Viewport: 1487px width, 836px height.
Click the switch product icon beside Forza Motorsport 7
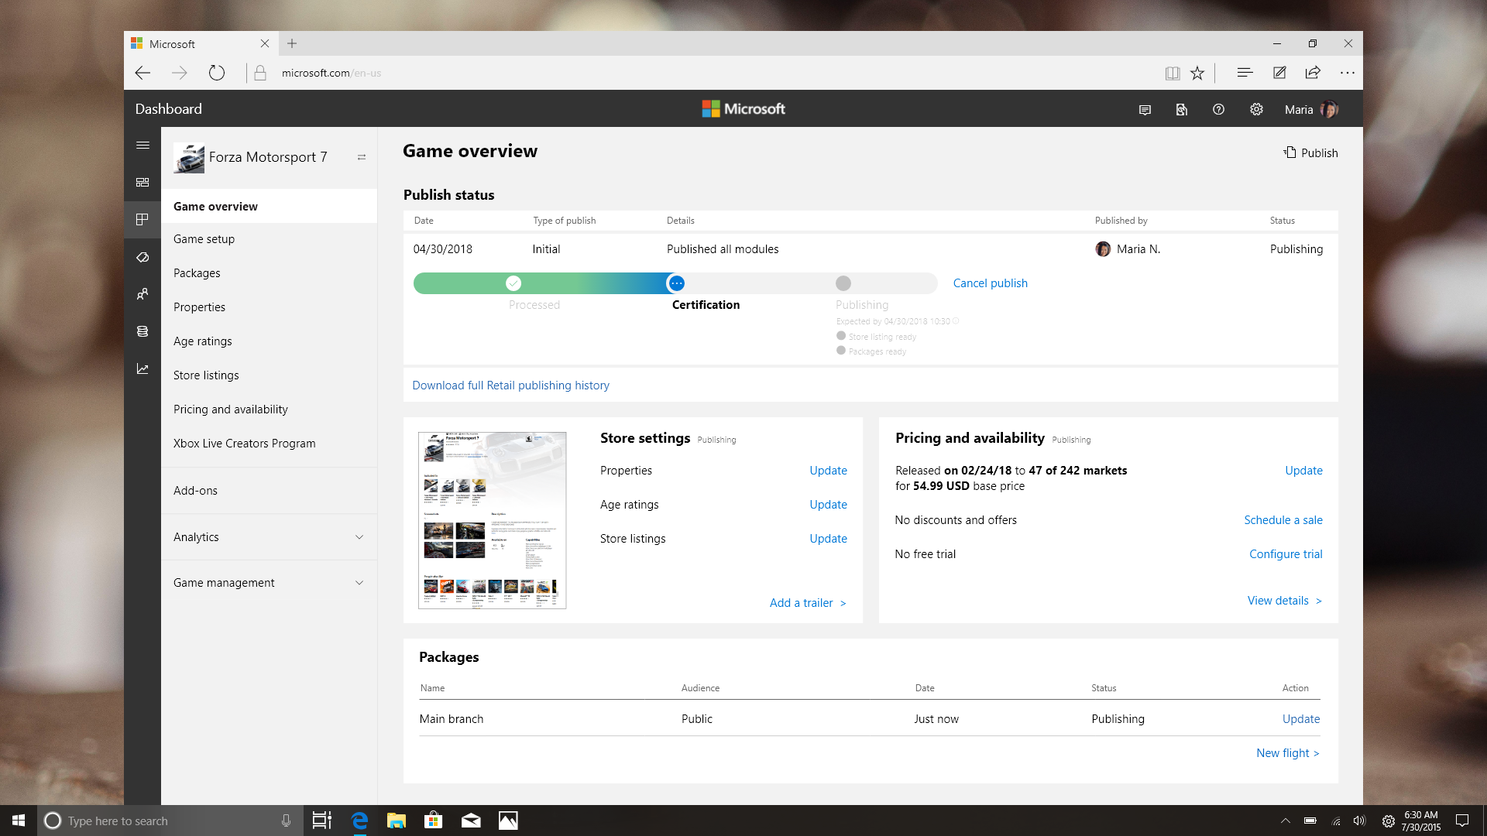[x=362, y=157]
